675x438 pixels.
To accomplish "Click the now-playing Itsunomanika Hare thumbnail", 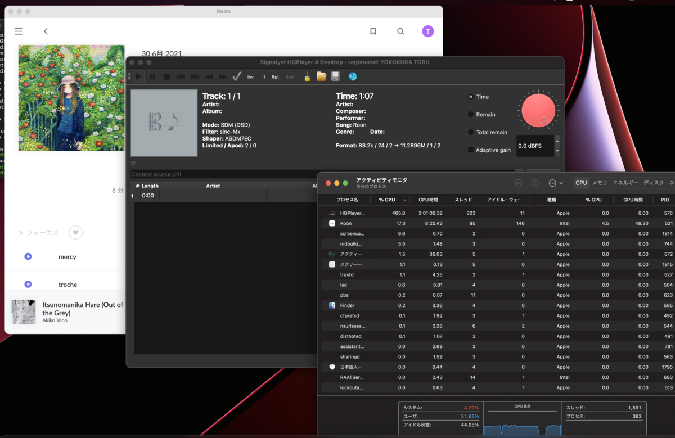I will click(x=24, y=311).
